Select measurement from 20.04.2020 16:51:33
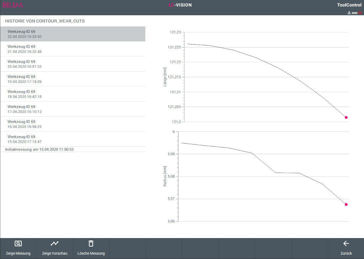The image size is (364, 259). [x=73, y=64]
